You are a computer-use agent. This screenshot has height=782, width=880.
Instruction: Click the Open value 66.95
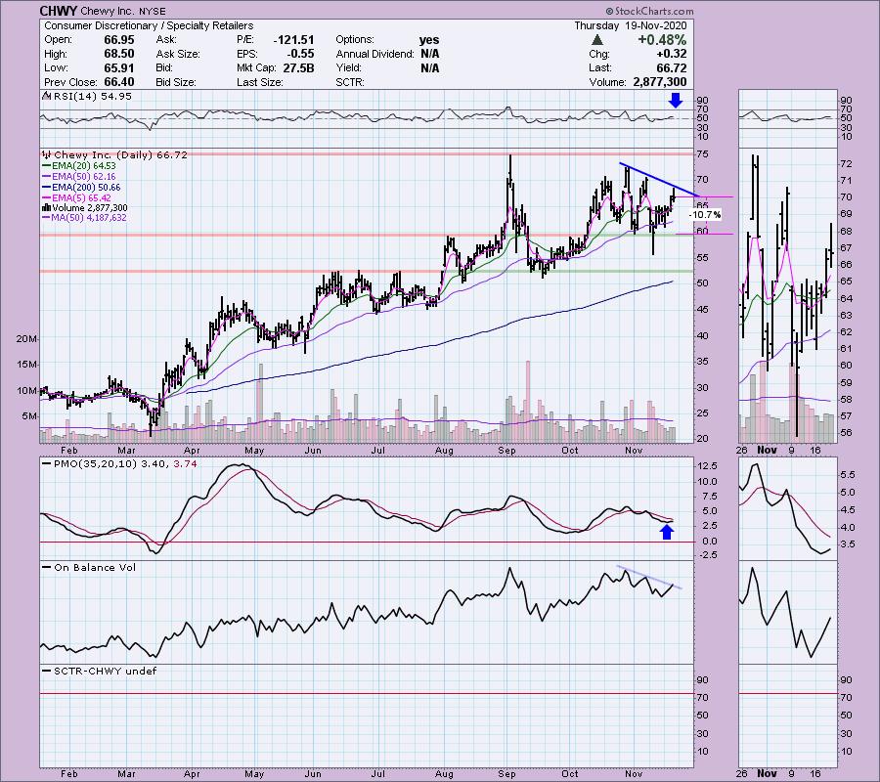[x=119, y=40]
